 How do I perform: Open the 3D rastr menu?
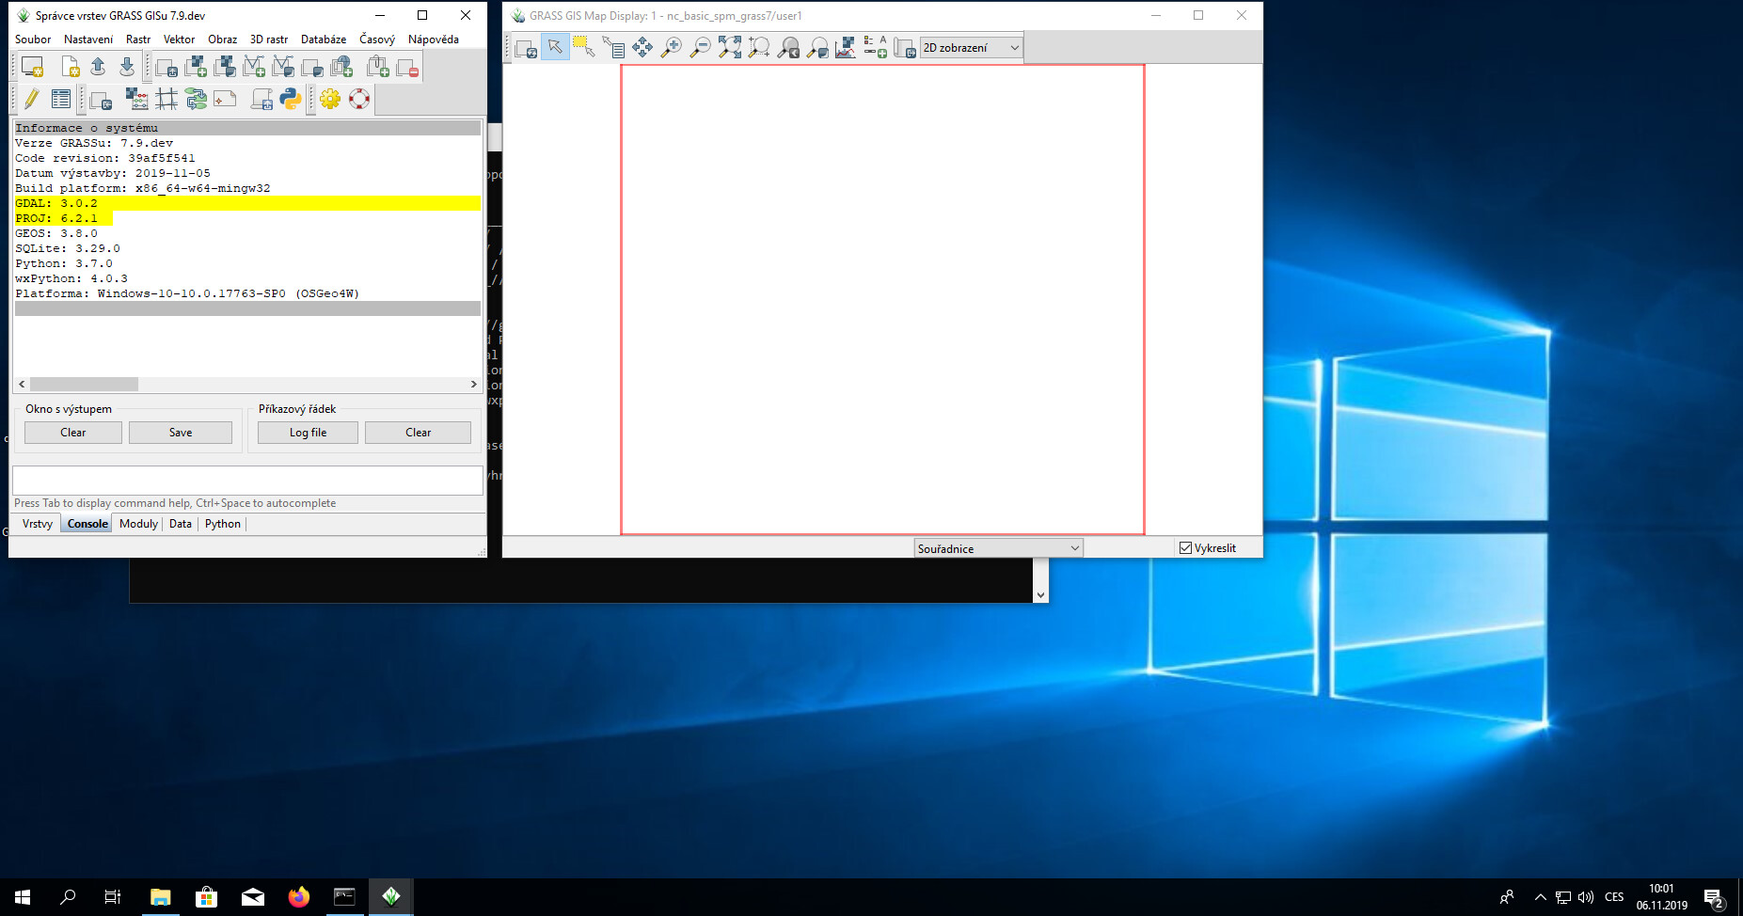(x=269, y=39)
